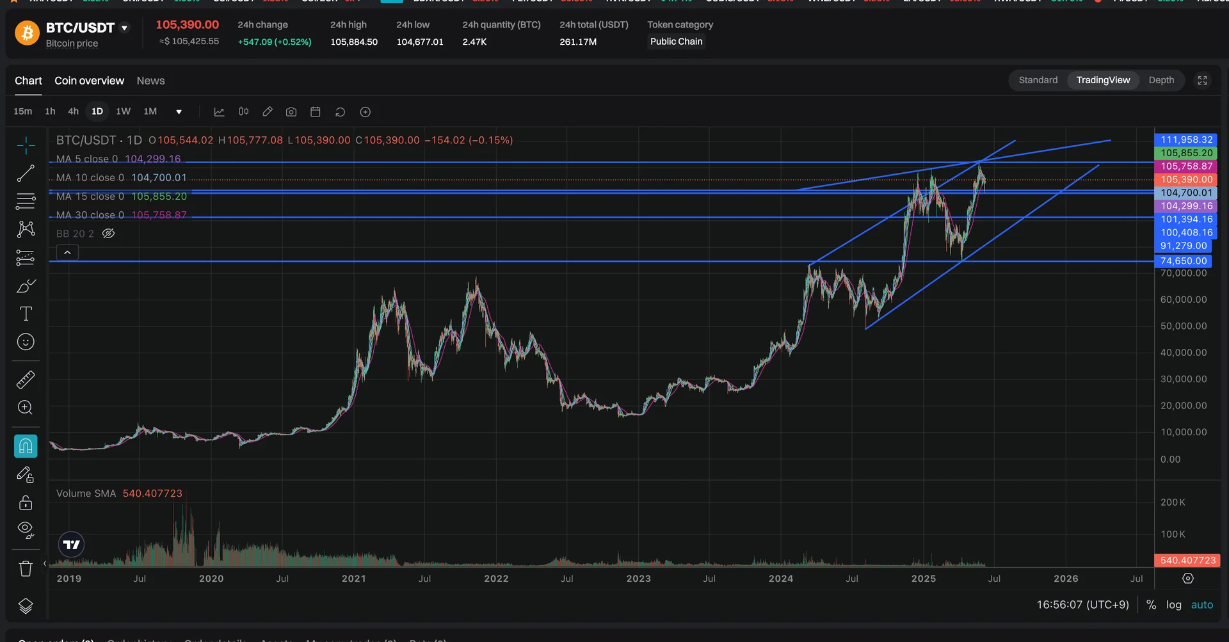Viewport: 1229px width, 642px height.
Task: Open fullscreen chart mode
Action: [1202, 81]
